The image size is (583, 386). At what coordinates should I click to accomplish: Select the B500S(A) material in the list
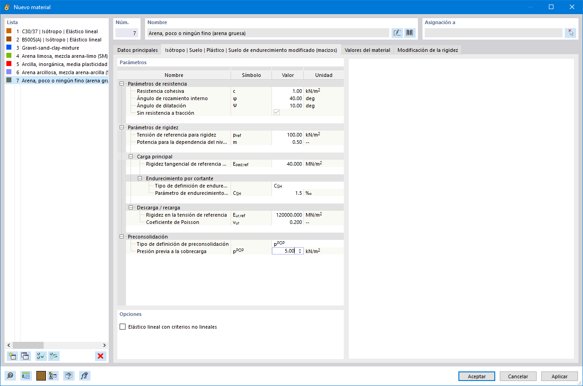click(x=57, y=40)
